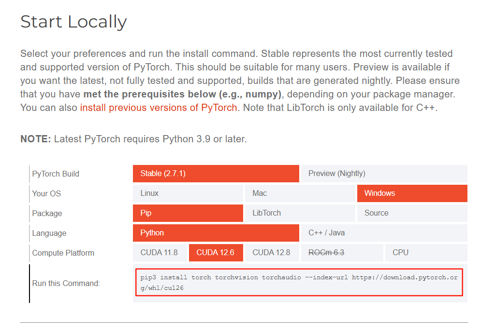Click the bold prerequisites below (e.g., numpy) text
The height and width of the screenshot is (328, 495).
pos(182,94)
